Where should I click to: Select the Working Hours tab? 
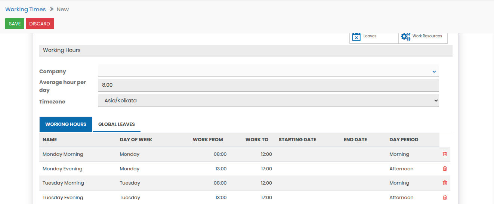point(66,124)
